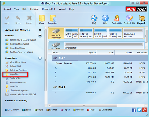This screenshot has width=150, height=118.
Task: Click the partition list horizontal scrollbar
Action: click(84, 106)
